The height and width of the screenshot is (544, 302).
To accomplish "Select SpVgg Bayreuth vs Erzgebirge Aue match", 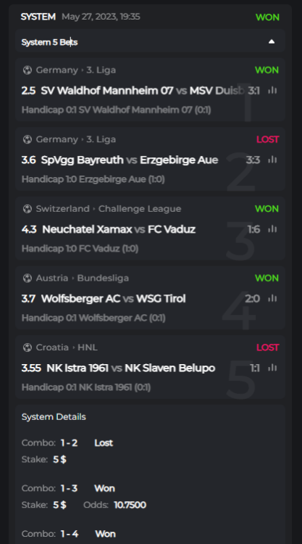I will click(130, 160).
